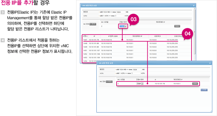Delete NIC serial 2 in upper dialog

click(177, 26)
